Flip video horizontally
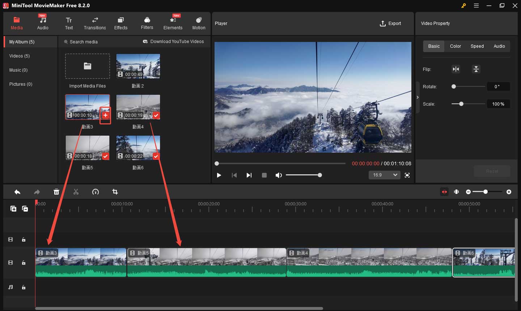 456,69
